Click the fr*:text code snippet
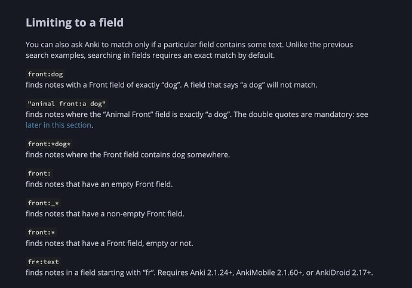This screenshot has width=412, height=288. [x=44, y=261]
